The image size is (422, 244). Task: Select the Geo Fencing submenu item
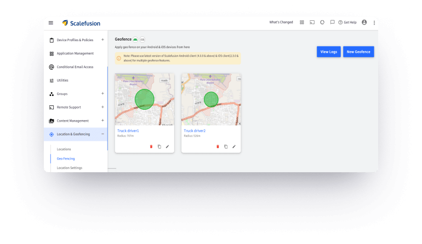(66, 158)
